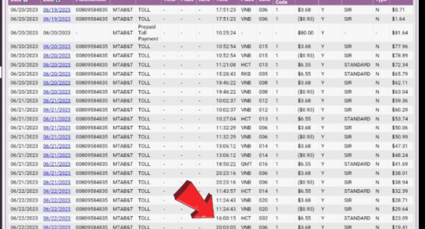Open date link on row with $77.96 balance
425x229 pixels.
coord(57,46)
